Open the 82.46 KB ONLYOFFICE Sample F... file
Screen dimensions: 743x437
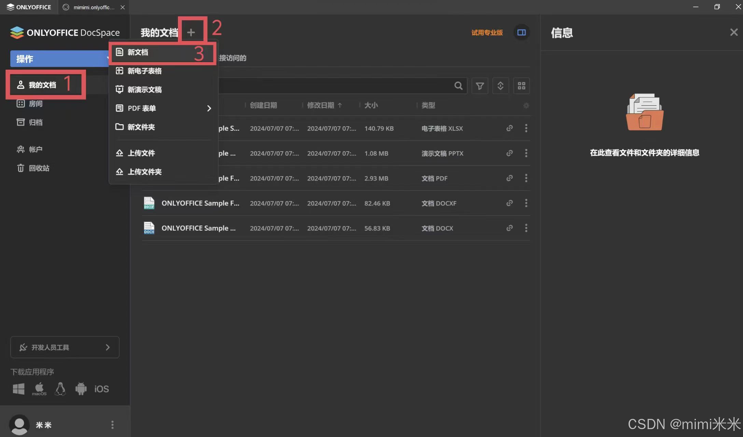[x=200, y=203]
